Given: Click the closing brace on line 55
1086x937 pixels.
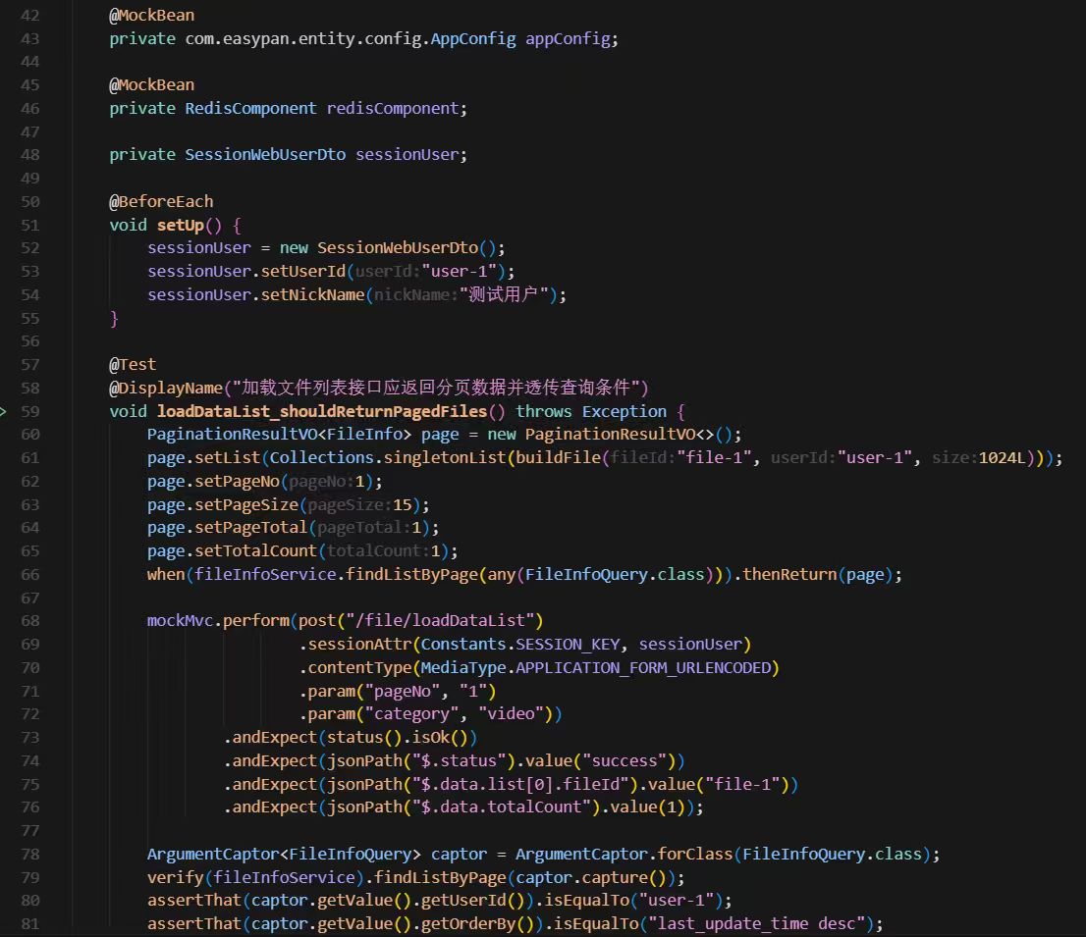Looking at the screenshot, I should click(x=114, y=318).
